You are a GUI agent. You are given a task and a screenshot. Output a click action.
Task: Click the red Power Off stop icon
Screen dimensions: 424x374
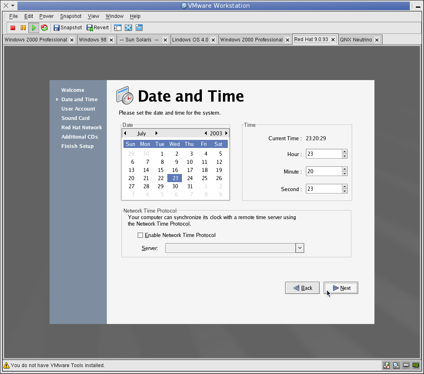[x=13, y=28]
